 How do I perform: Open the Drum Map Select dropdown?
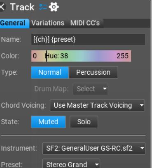pos(90,89)
